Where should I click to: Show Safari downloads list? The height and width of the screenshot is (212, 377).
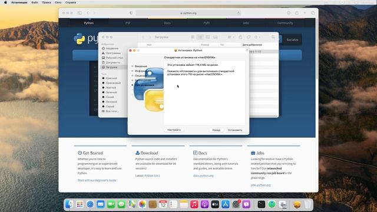point(289,13)
